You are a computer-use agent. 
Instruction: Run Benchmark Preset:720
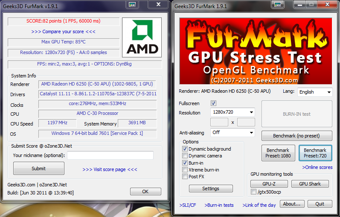(315, 153)
